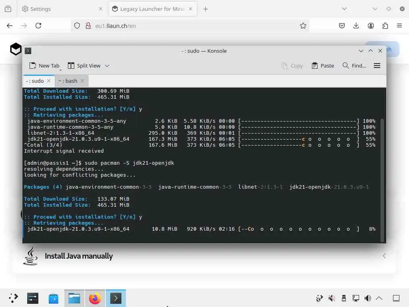Image resolution: width=409 pixels, height=307 pixels.
Task: Open system updates tray icon
Action: point(319,298)
